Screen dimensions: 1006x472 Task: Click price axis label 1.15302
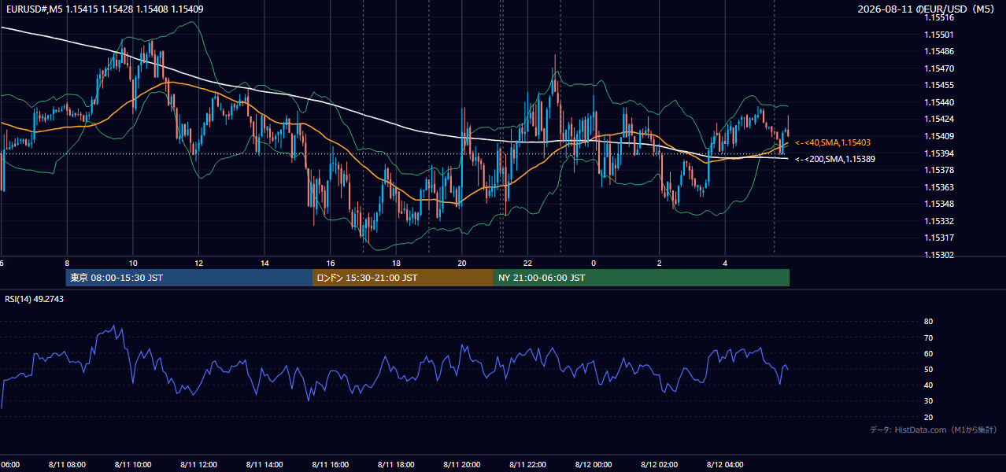point(939,255)
